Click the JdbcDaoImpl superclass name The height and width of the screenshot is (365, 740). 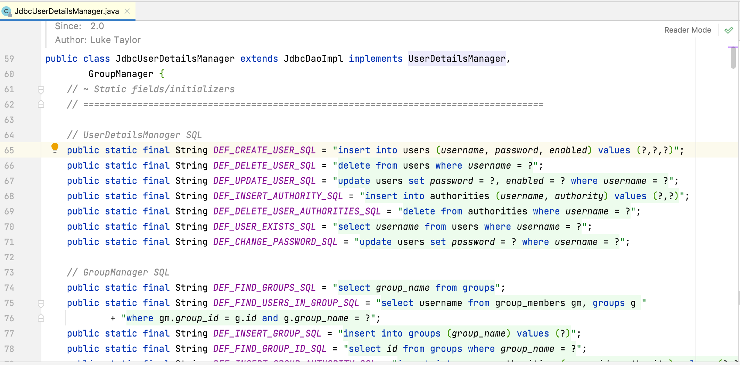click(313, 59)
